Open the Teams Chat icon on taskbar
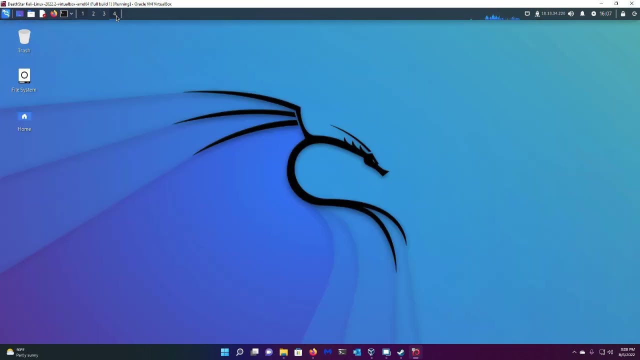The height and width of the screenshot is (360, 640). (x=269, y=352)
